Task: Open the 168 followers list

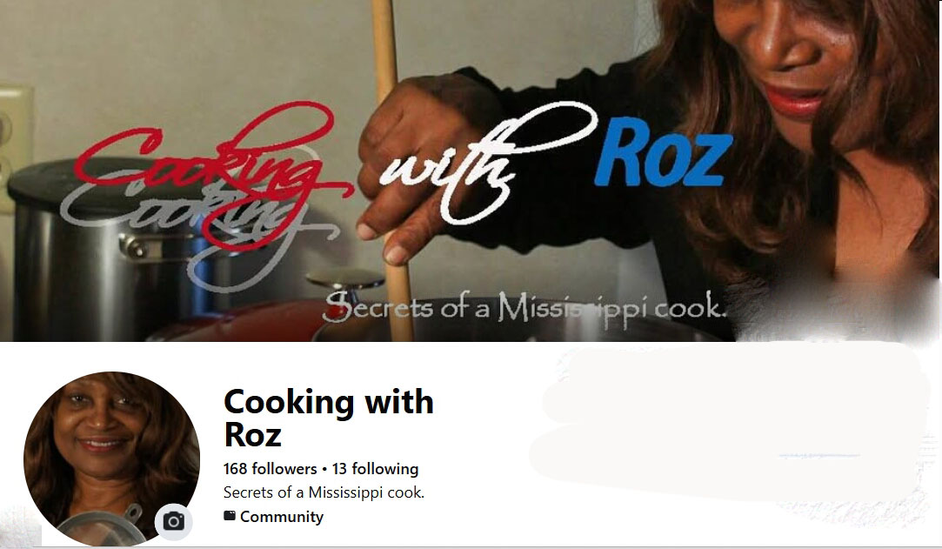Action: tap(270, 468)
